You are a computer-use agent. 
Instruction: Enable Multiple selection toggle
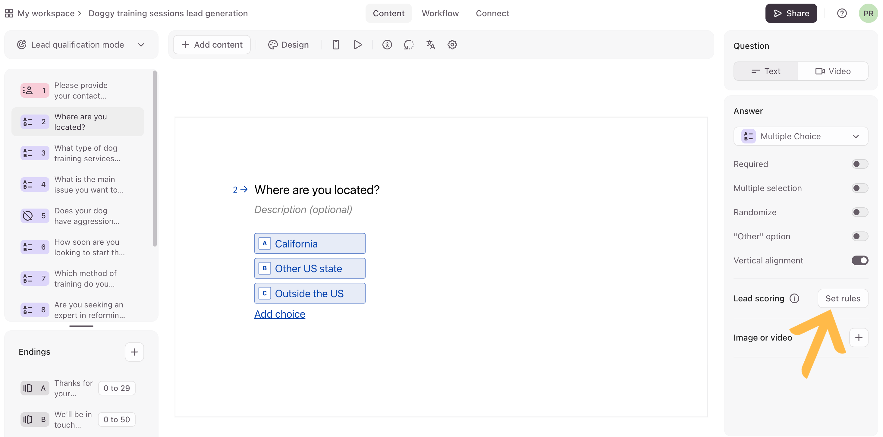860,188
